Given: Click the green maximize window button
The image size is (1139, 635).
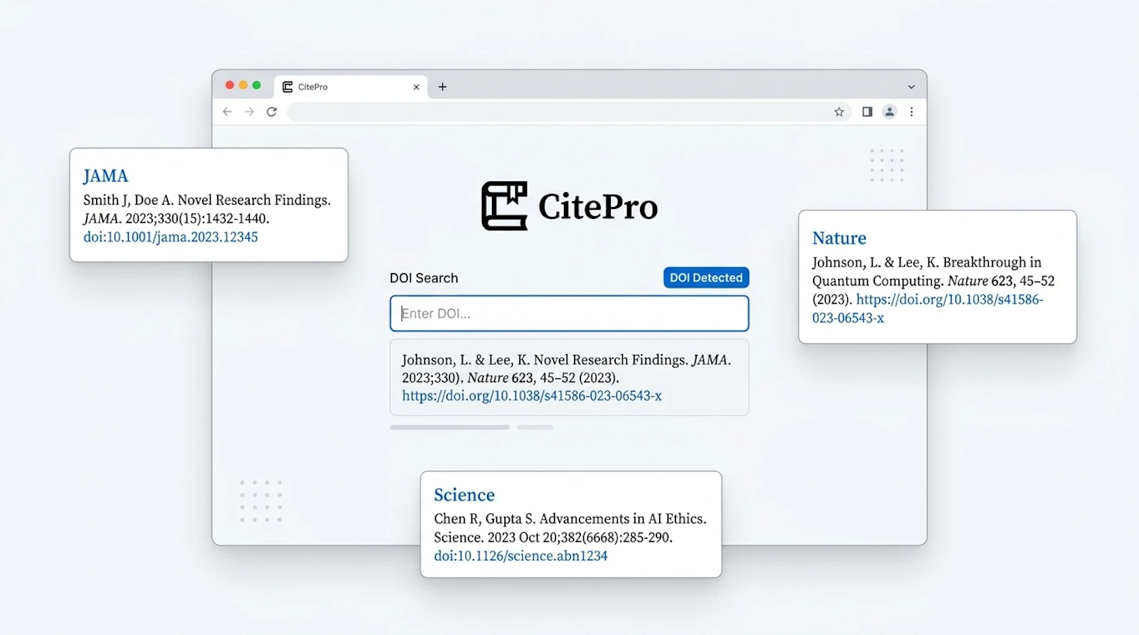Looking at the screenshot, I should [257, 85].
